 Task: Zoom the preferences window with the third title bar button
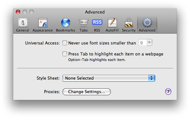point(32,12)
